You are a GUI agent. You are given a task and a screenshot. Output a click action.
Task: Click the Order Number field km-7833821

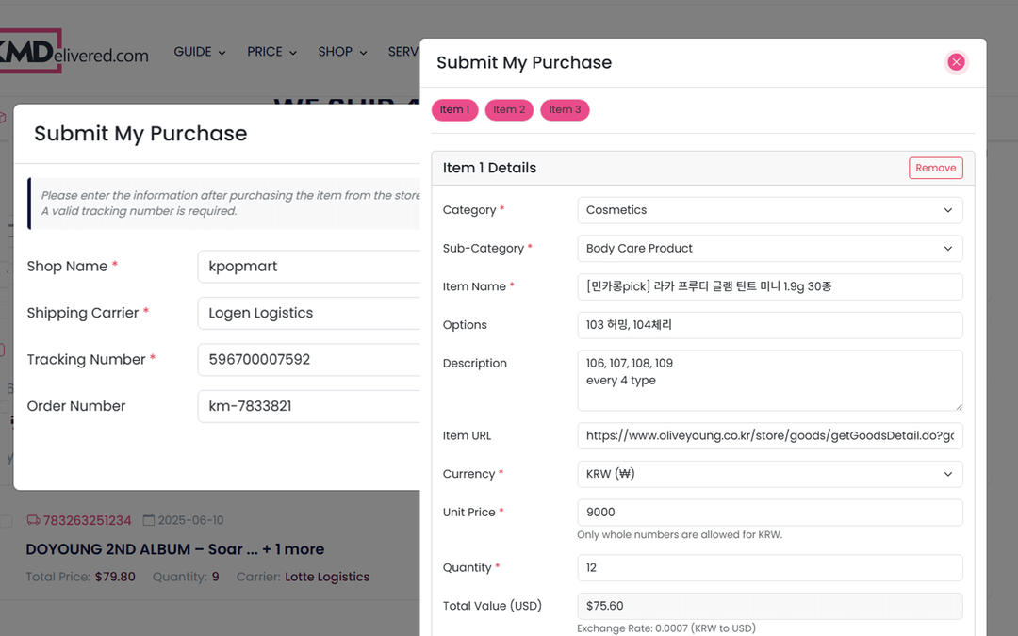(309, 407)
